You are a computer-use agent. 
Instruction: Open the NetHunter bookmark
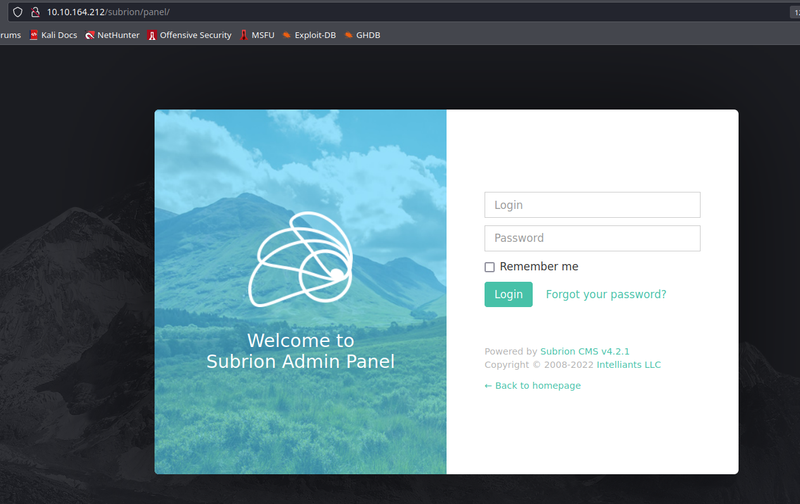tap(112, 35)
